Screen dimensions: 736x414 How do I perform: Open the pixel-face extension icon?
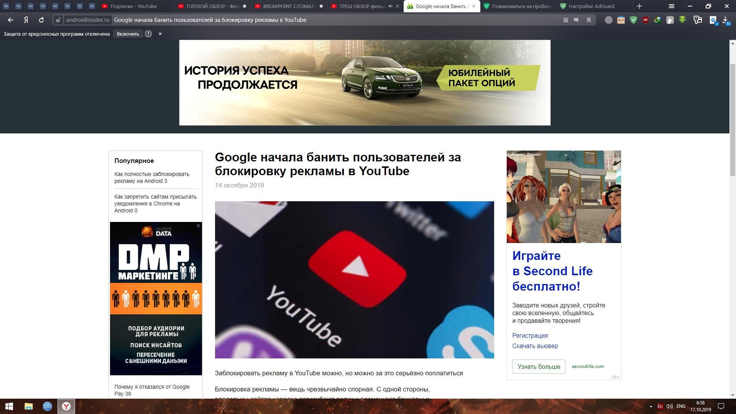tap(621, 20)
